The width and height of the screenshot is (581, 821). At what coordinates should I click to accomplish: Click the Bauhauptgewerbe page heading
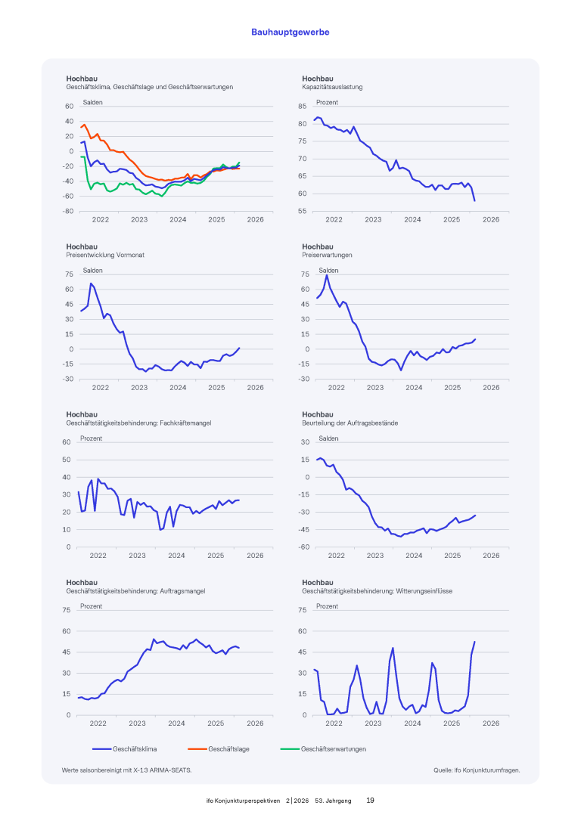pyautogui.click(x=290, y=33)
